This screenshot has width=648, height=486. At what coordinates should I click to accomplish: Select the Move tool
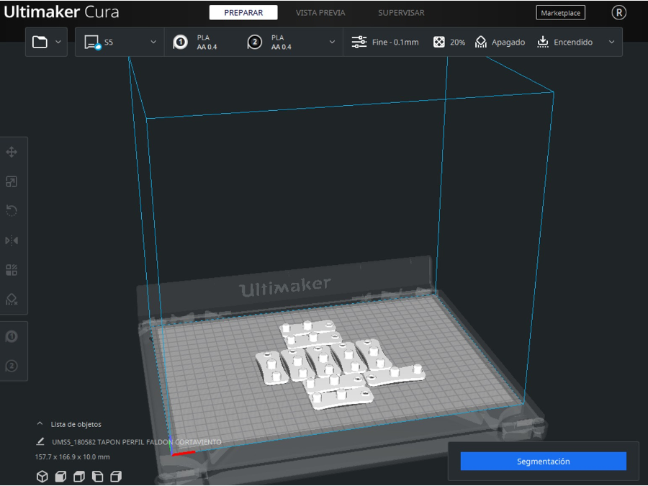point(12,152)
